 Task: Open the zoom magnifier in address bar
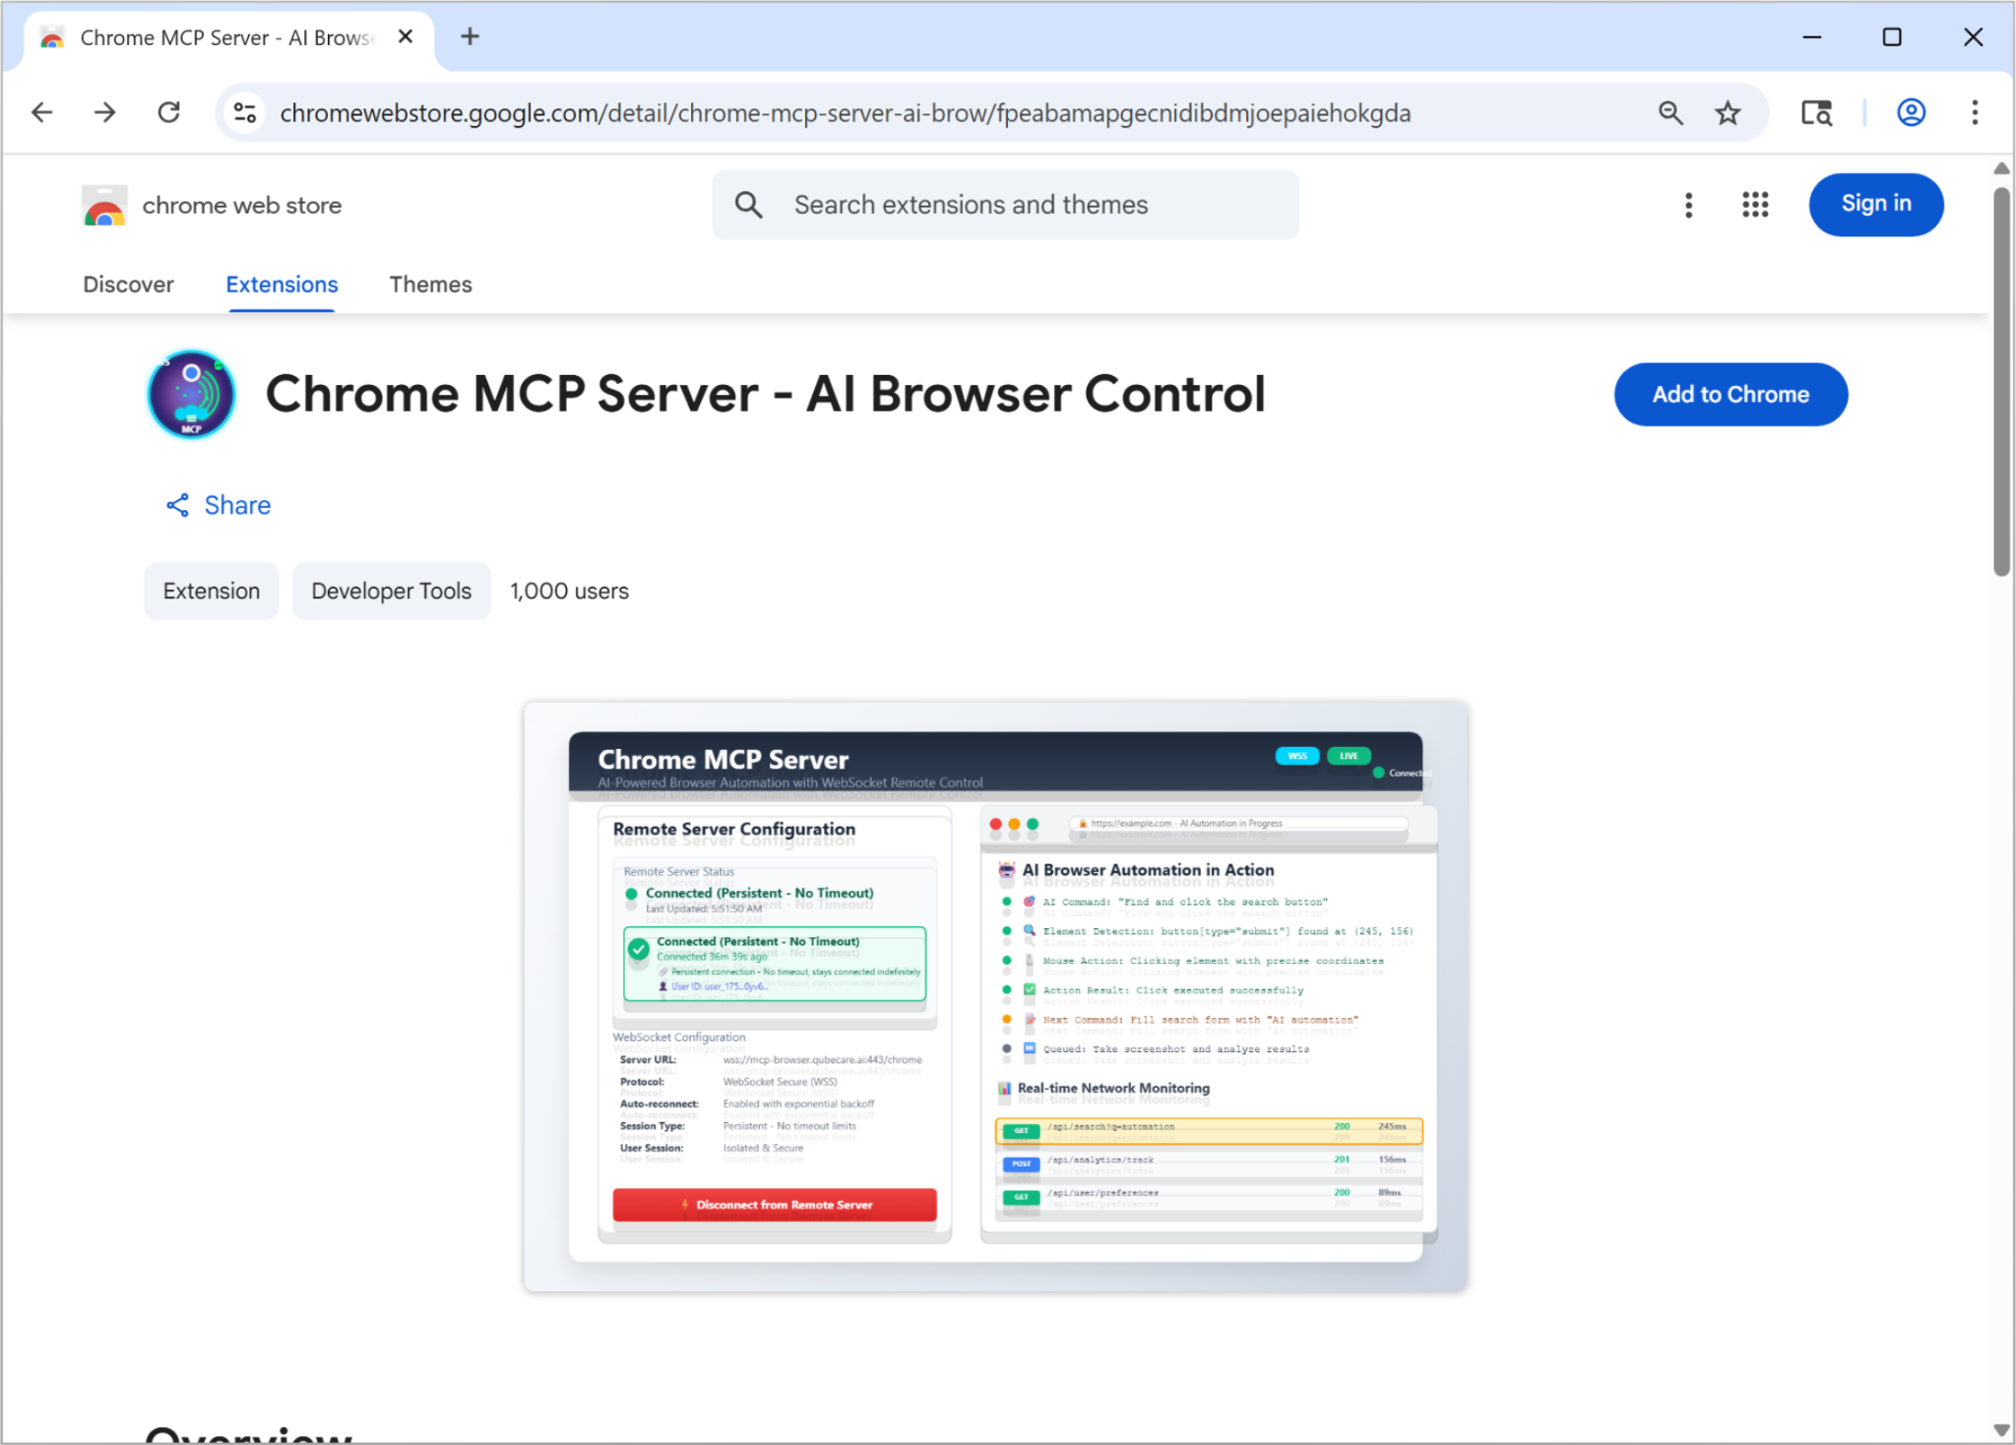[1670, 113]
